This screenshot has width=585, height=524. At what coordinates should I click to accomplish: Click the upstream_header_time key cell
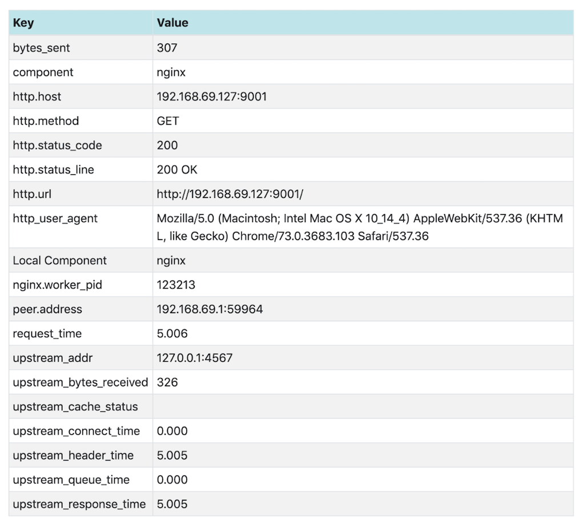[x=73, y=455]
